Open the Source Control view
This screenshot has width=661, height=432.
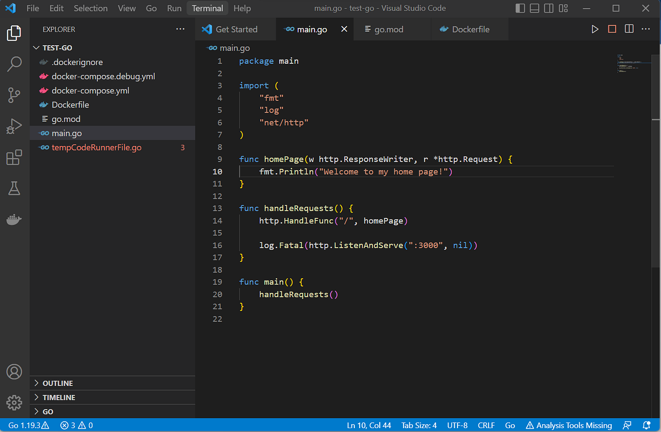(14, 95)
